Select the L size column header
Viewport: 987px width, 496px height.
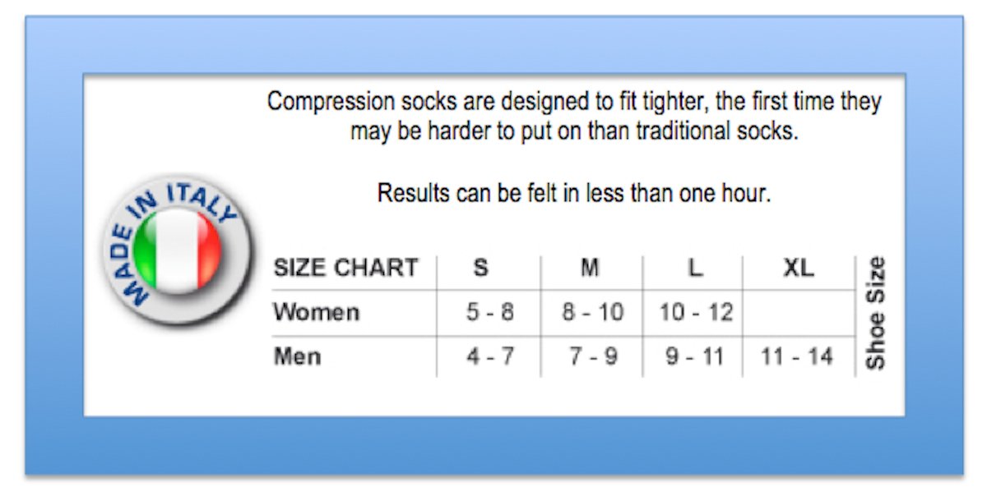[695, 268]
